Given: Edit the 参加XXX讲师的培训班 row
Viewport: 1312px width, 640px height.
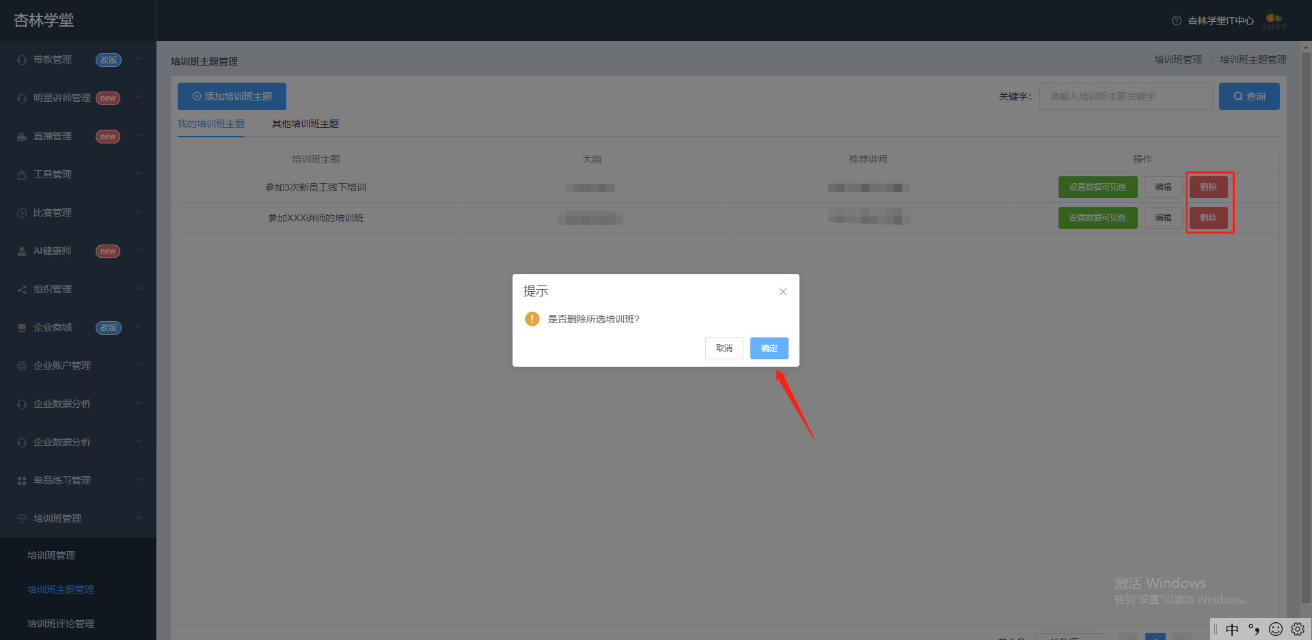Looking at the screenshot, I should pos(1164,218).
